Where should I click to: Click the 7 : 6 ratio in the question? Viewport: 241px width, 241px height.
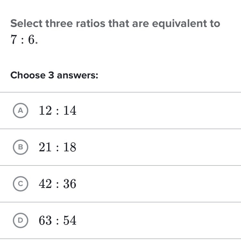tap(23, 40)
